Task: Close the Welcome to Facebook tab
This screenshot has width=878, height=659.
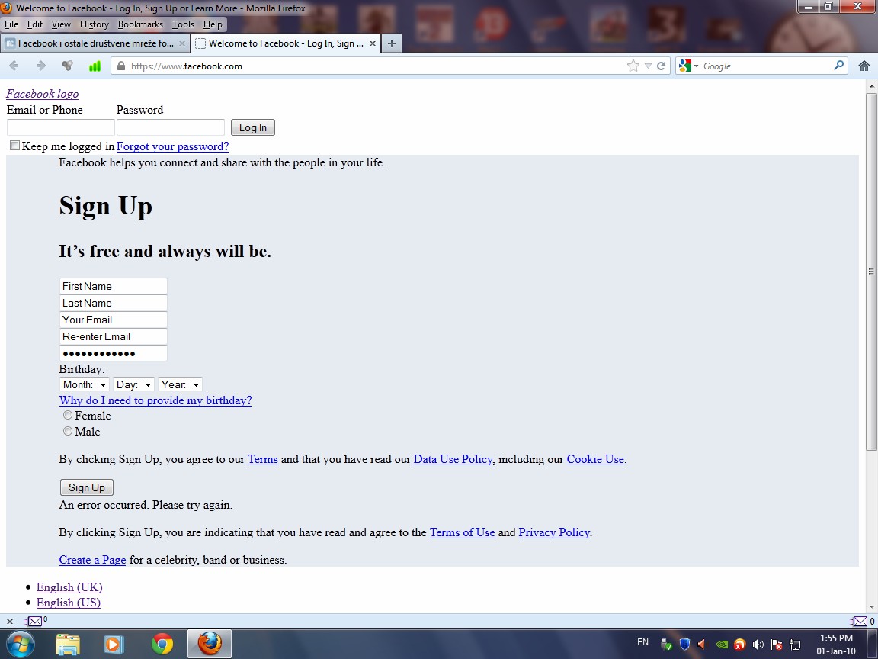Action: click(373, 43)
